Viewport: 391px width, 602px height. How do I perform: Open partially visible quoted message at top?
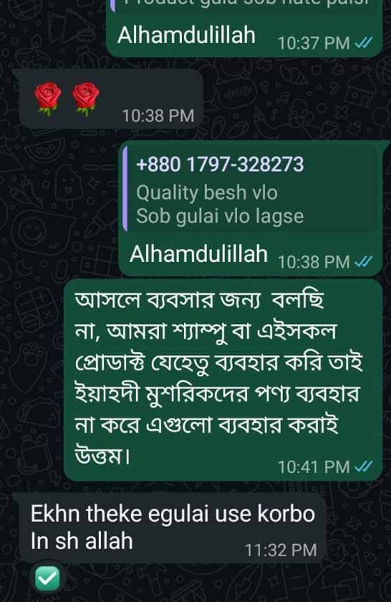[244, 6]
